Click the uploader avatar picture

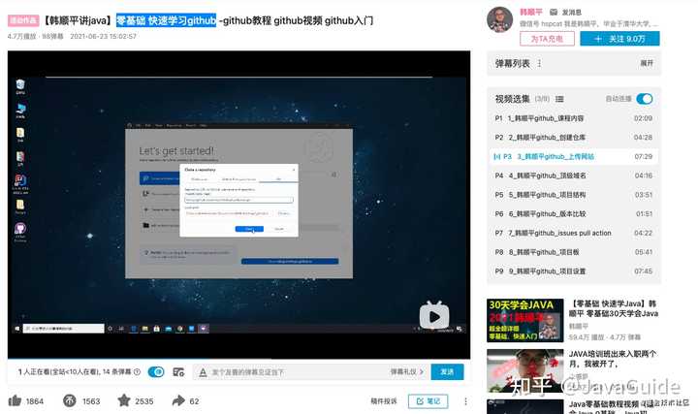tap(499, 19)
